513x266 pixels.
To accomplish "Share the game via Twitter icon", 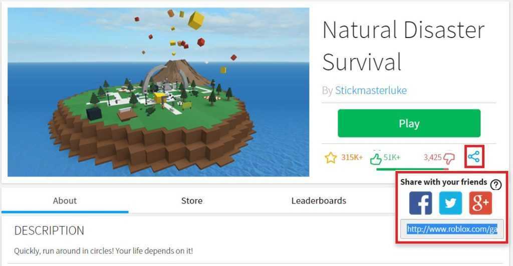I will pos(450,203).
